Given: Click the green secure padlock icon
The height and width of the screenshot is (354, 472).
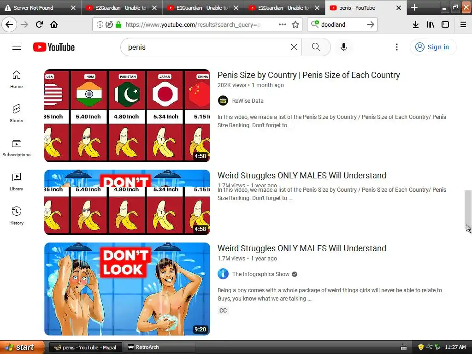Looking at the screenshot, I should click(x=118, y=25).
